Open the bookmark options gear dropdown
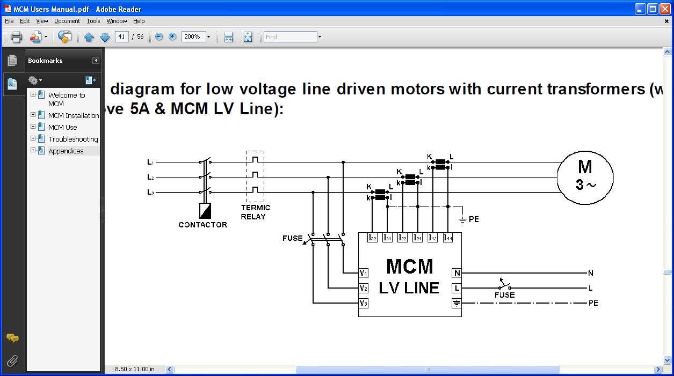This screenshot has width=674, height=376. tap(35, 80)
